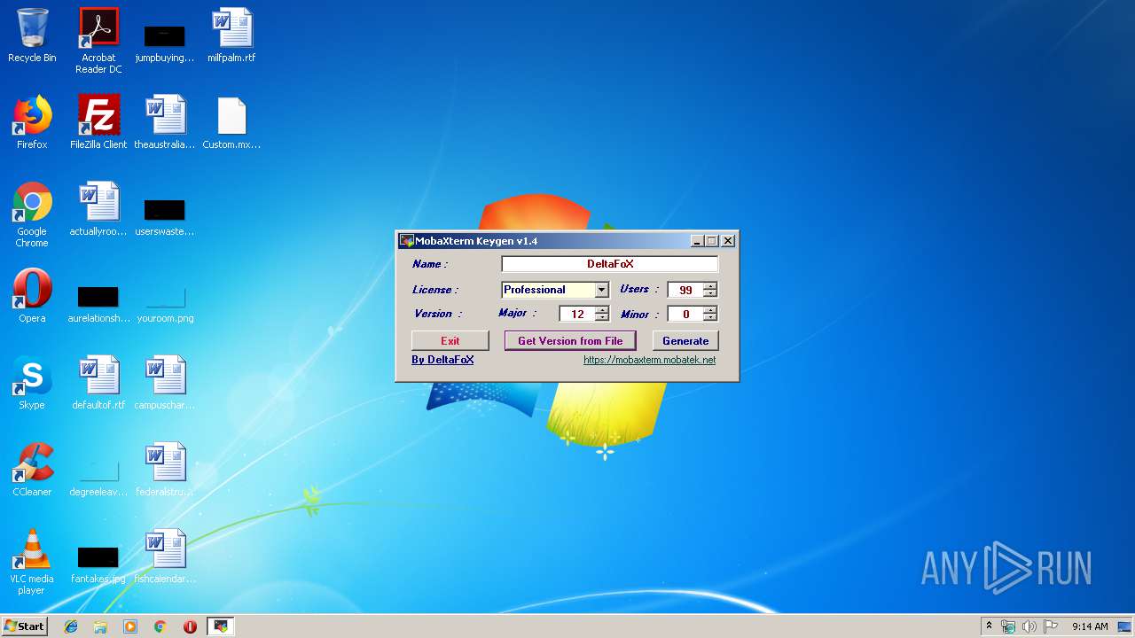The image size is (1135, 638).
Task: Open Windows Explorer from the taskbar
Action: [100, 626]
